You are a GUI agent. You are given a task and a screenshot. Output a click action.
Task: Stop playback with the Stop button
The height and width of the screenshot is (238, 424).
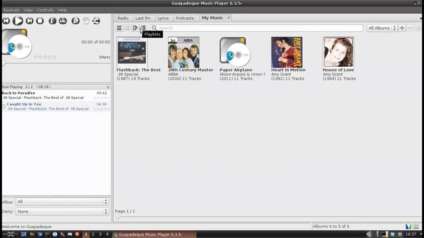click(40, 20)
